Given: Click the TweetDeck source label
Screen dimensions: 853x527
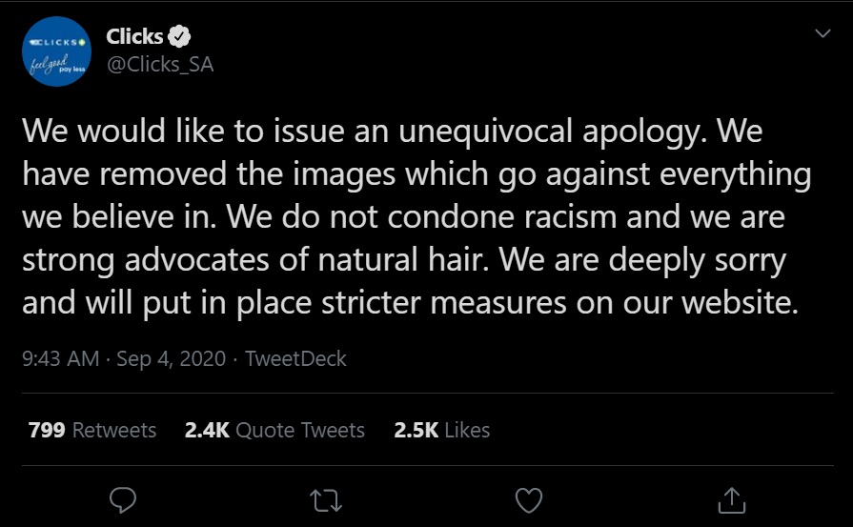Looking at the screenshot, I should tap(295, 358).
